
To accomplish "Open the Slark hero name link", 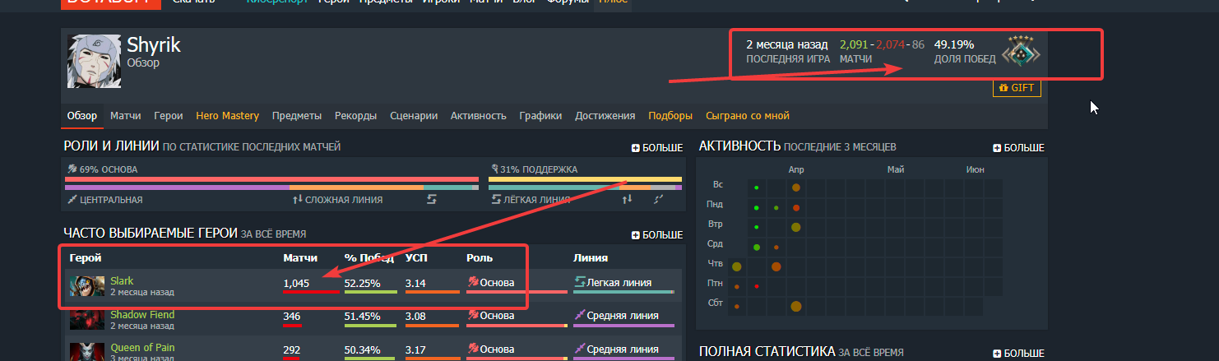I will [122, 281].
